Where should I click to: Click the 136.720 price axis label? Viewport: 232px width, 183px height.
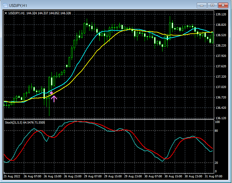[x=221, y=97]
